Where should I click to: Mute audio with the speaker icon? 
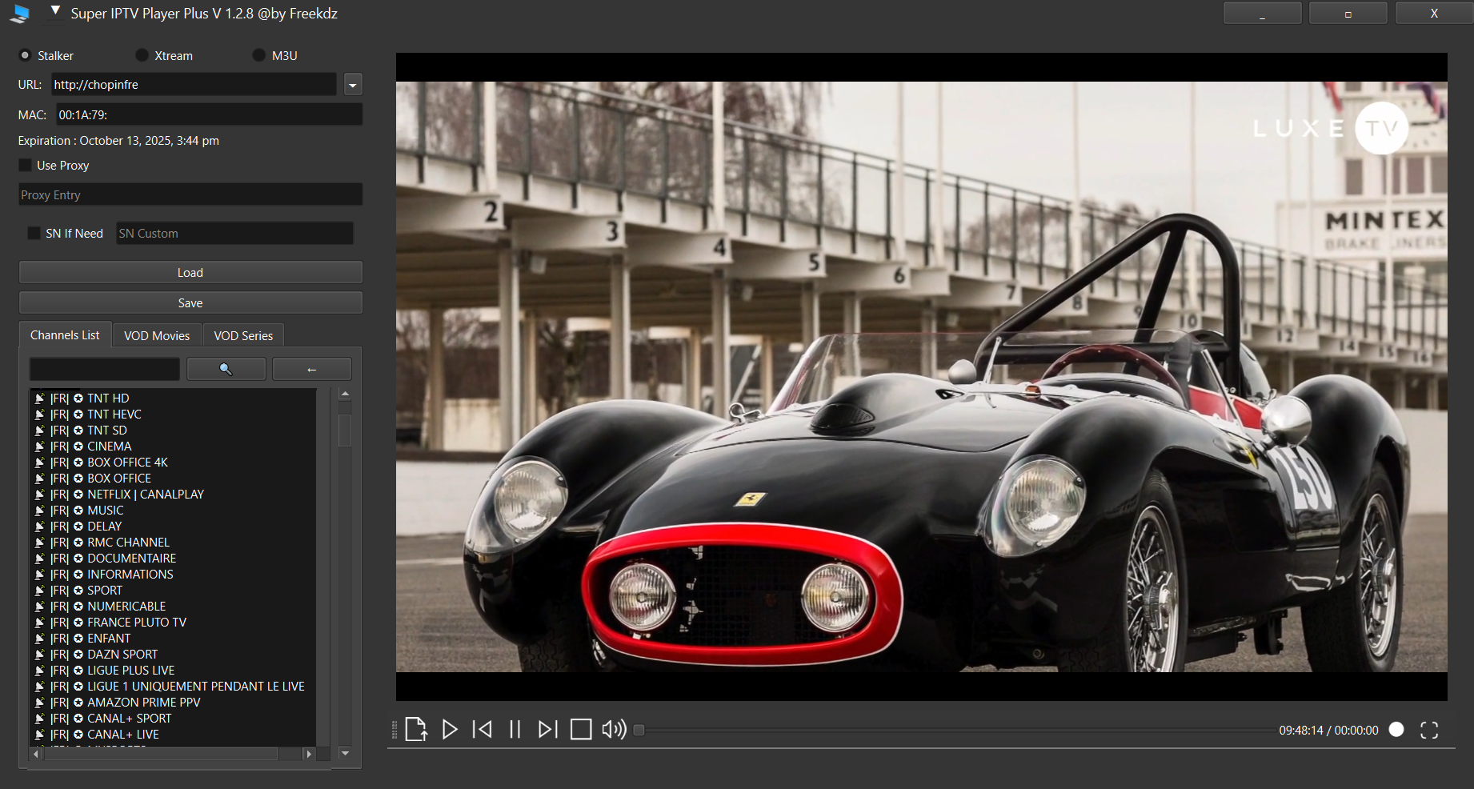pyautogui.click(x=614, y=729)
